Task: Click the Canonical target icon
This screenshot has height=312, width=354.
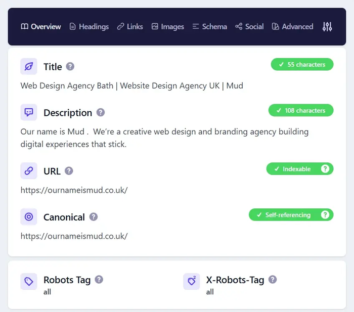Action: (29, 217)
